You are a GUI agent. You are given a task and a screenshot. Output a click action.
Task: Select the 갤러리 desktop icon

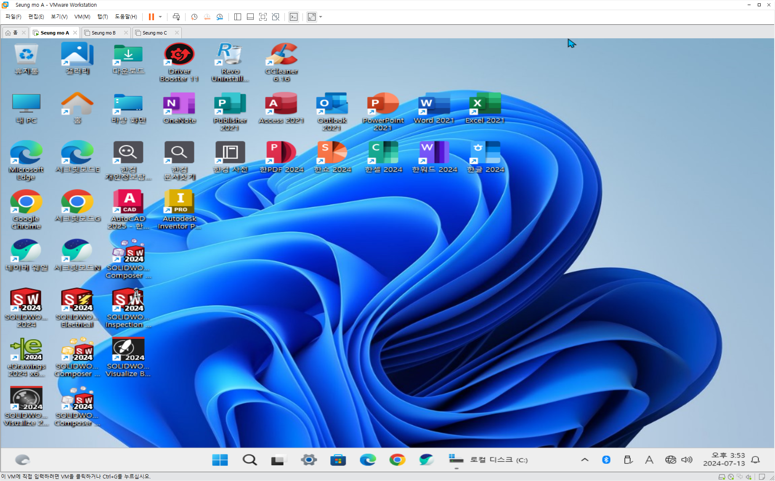(77, 59)
